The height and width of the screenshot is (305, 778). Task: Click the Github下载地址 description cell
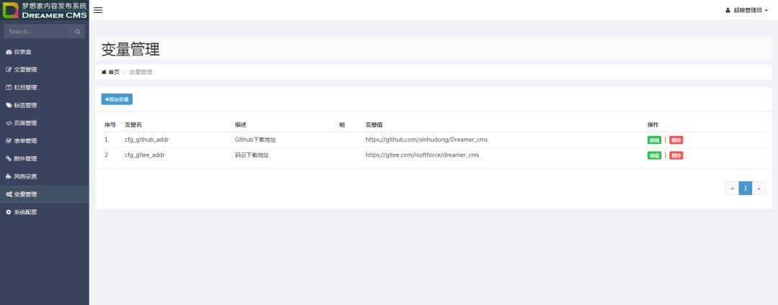256,140
